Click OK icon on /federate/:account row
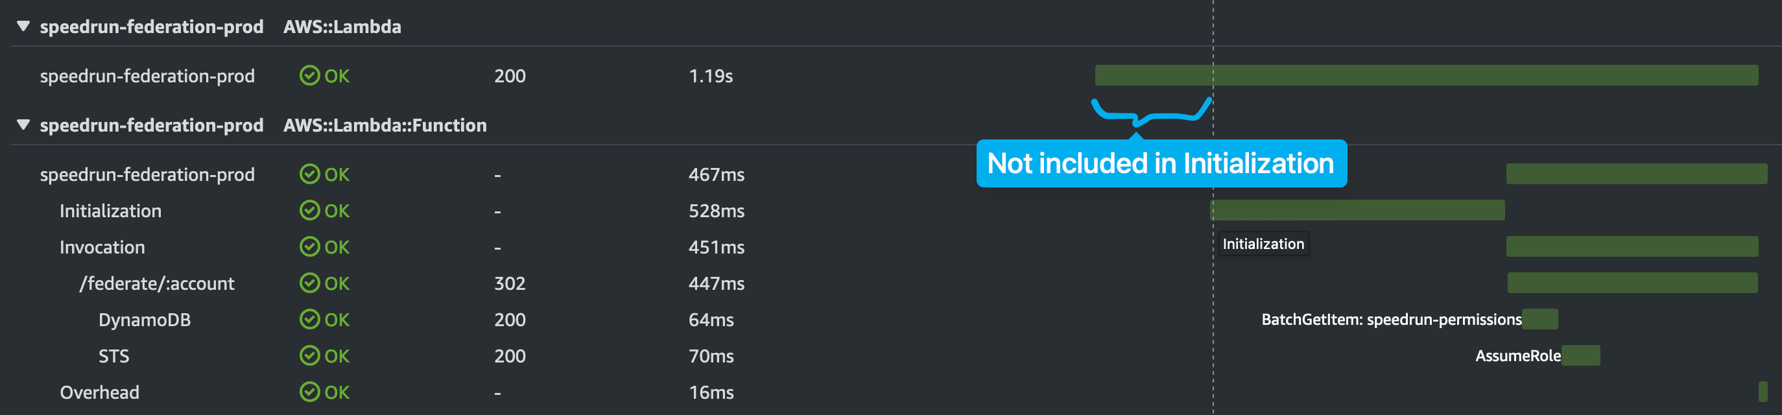This screenshot has width=1782, height=415. click(x=309, y=283)
